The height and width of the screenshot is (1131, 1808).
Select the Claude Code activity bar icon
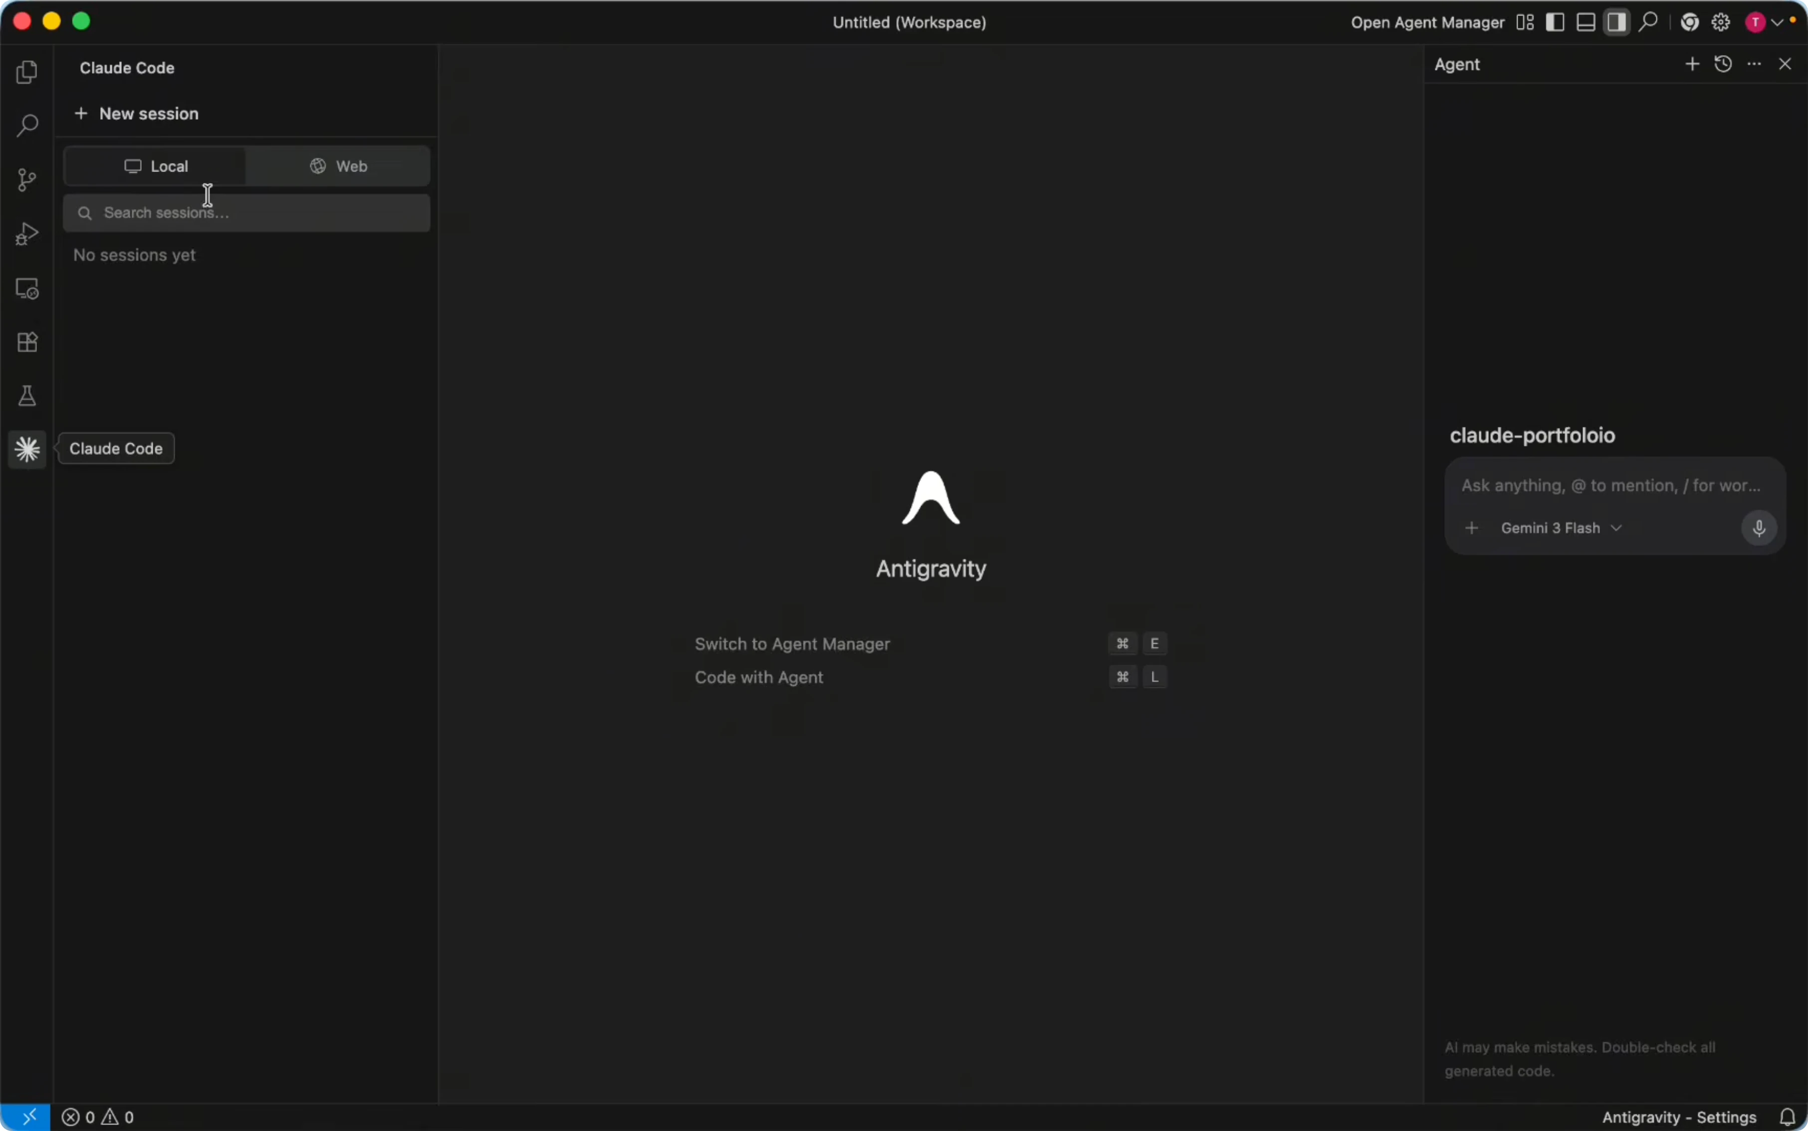[x=27, y=450]
